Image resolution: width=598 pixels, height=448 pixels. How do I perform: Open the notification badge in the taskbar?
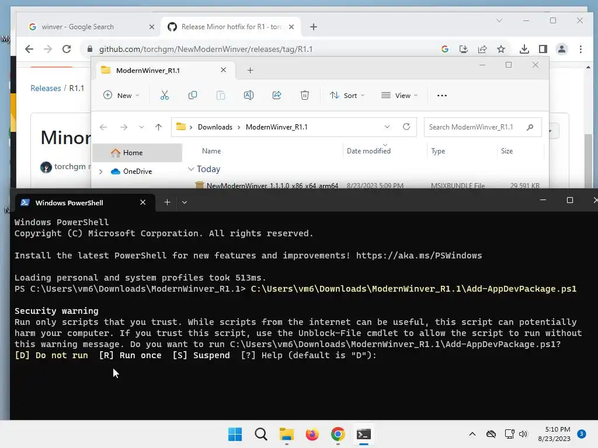(x=582, y=434)
